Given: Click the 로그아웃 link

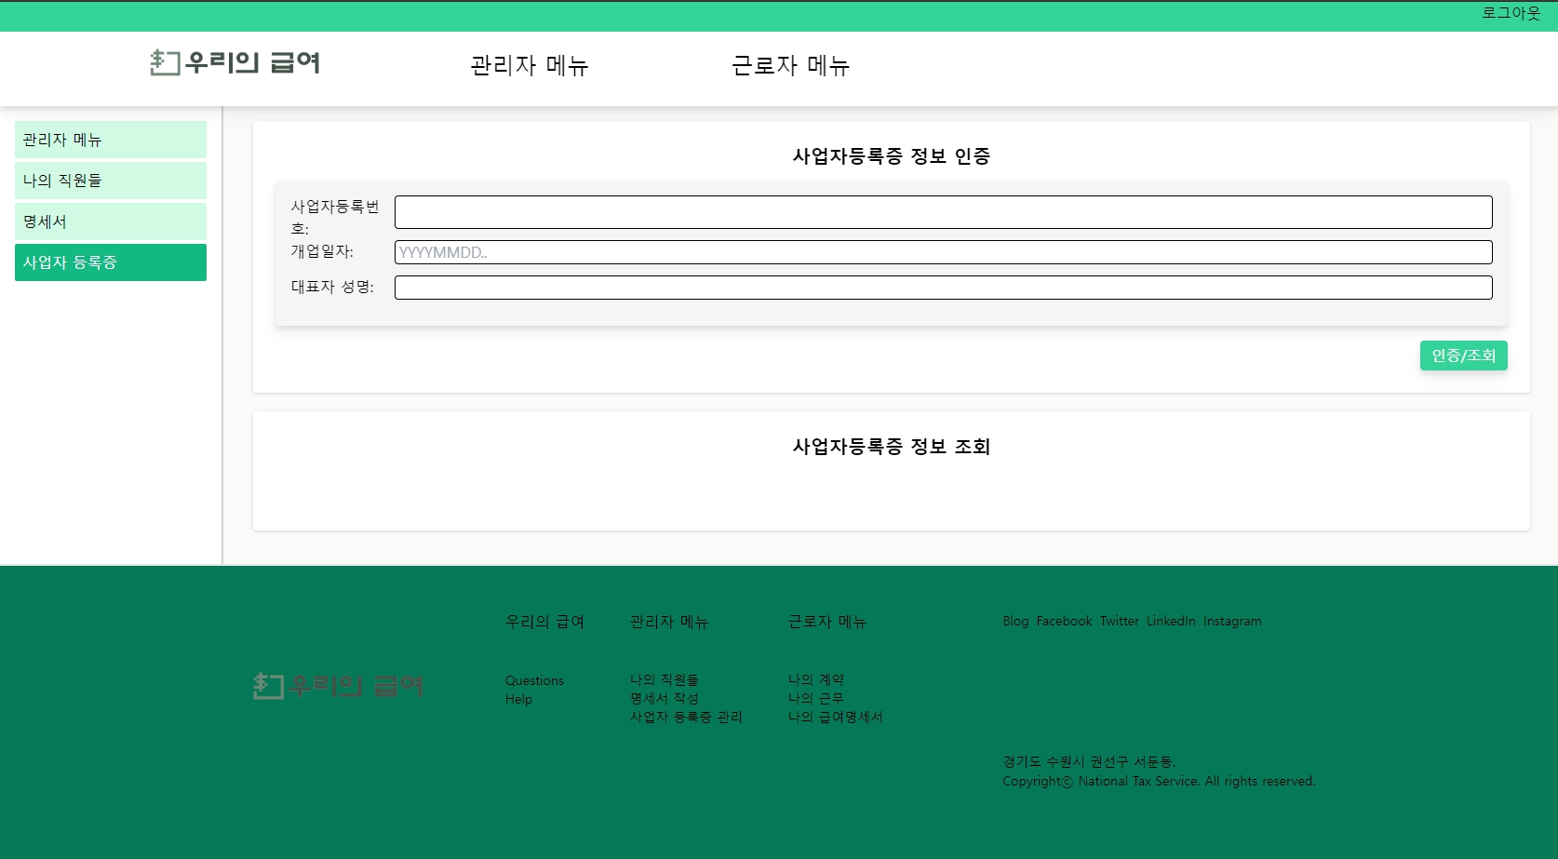Looking at the screenshot, I should pyautogui.click(x=1511, y=13).
